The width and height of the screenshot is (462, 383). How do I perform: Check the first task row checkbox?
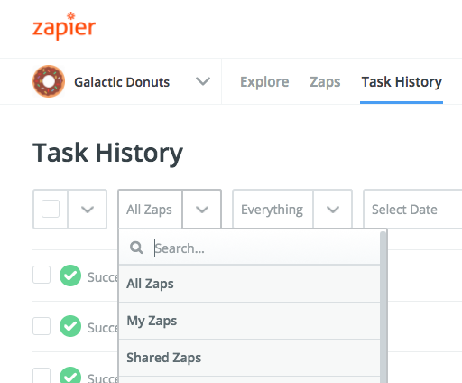pos(42,275)
